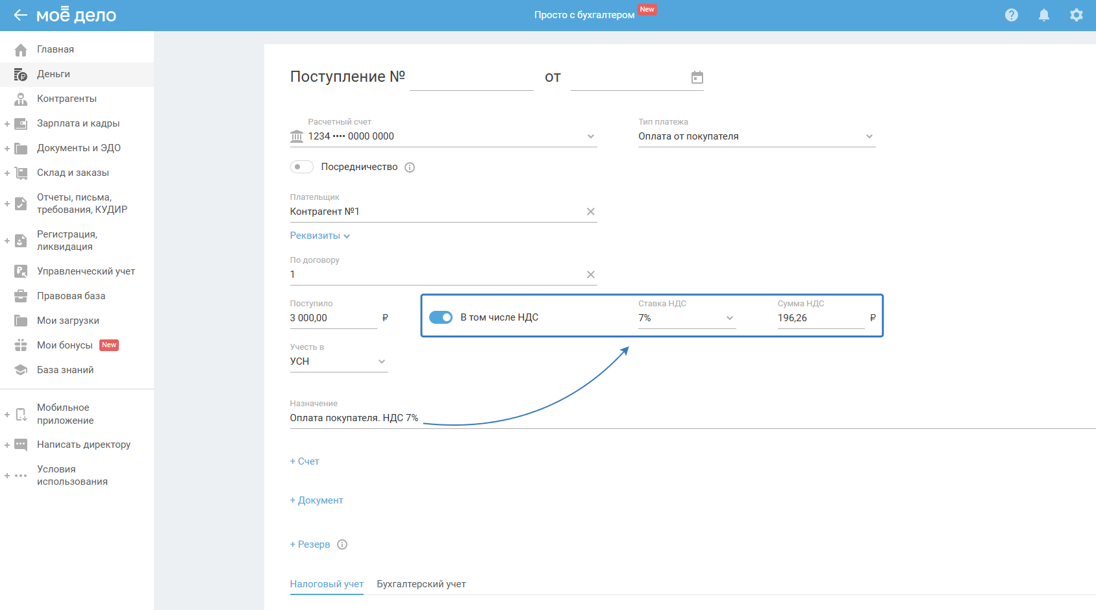Click the Поступило amount field

(332, 318)
